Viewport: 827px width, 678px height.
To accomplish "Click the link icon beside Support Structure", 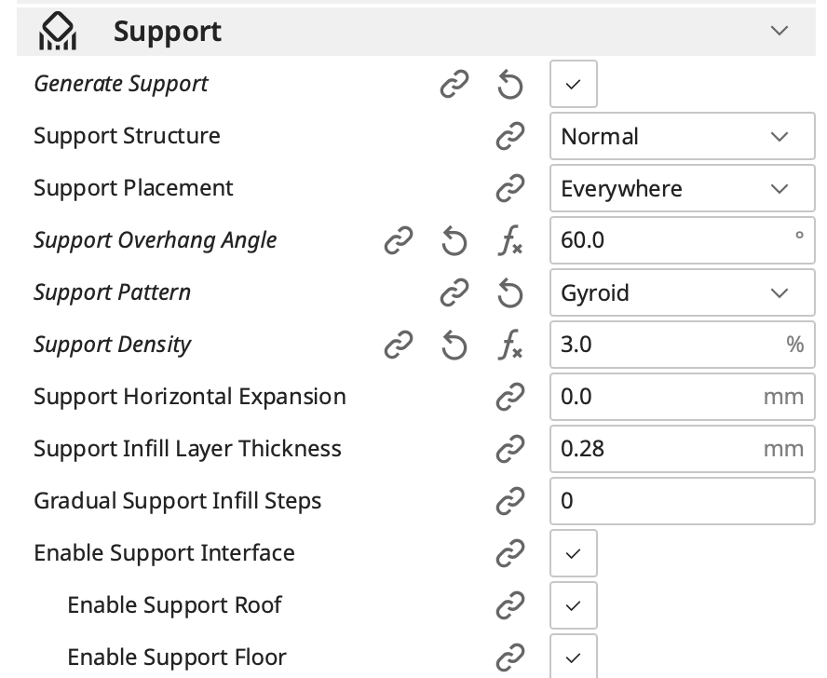I will click(509, 137).
